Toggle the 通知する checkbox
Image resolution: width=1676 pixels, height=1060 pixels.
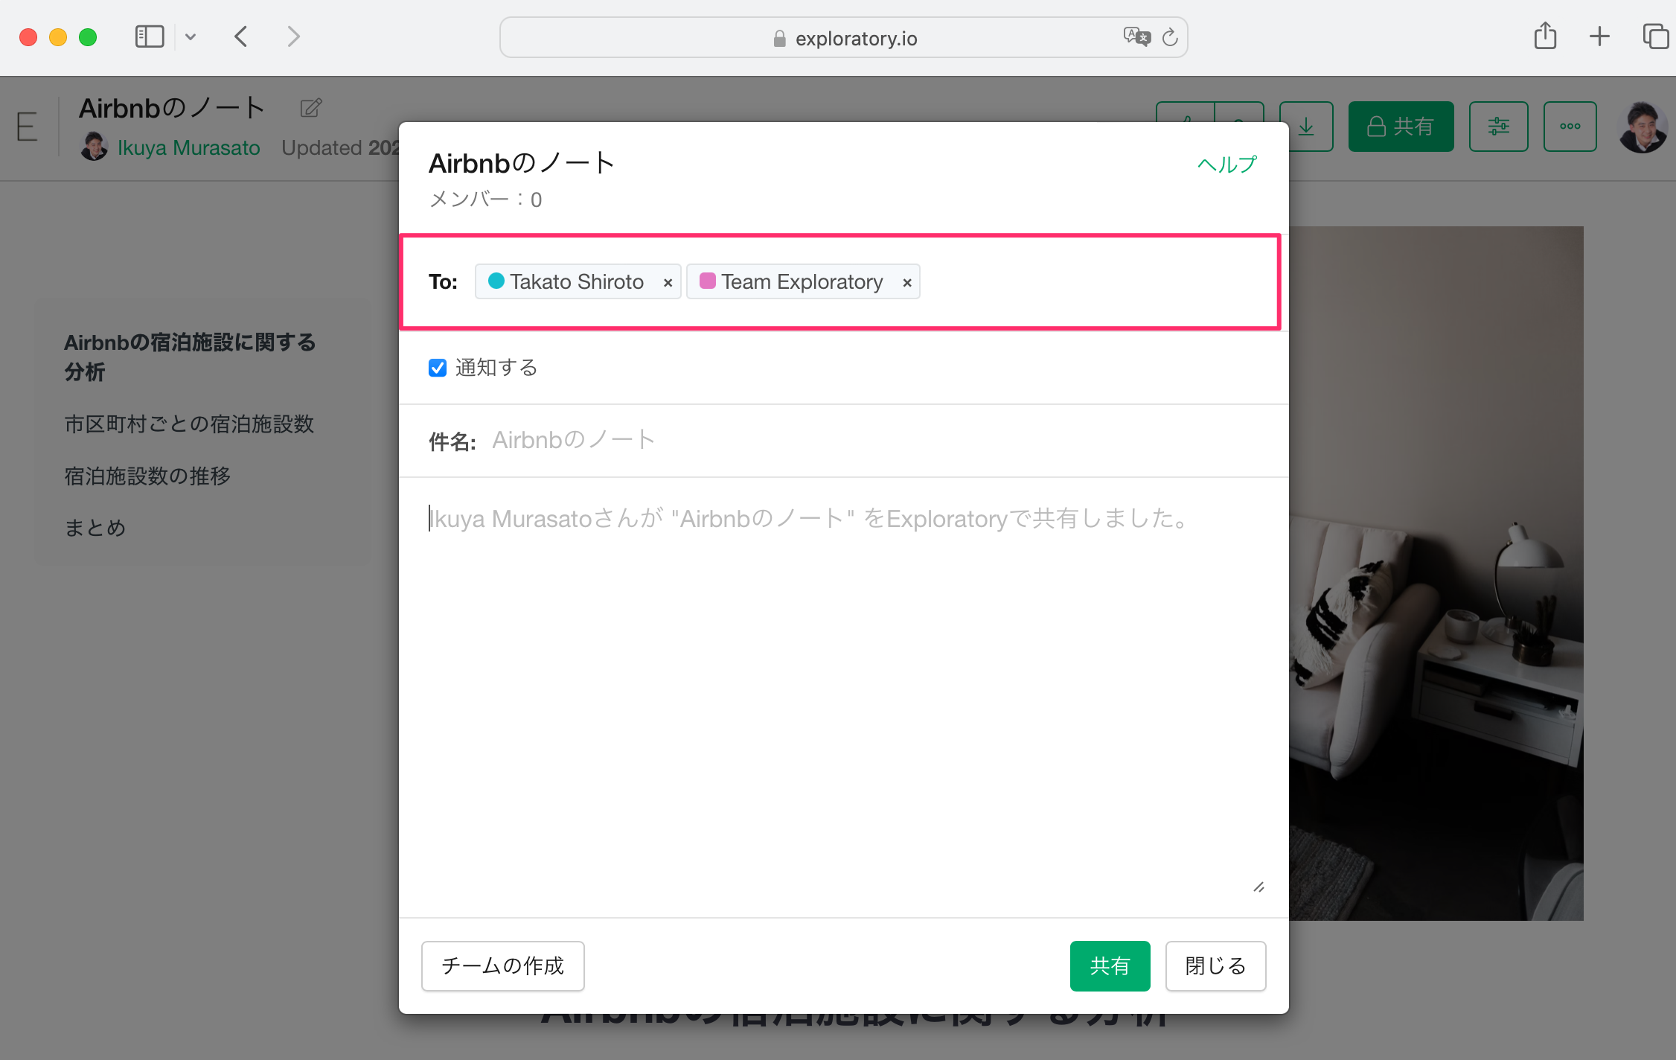pyautogui.click(x=438, y=368)
